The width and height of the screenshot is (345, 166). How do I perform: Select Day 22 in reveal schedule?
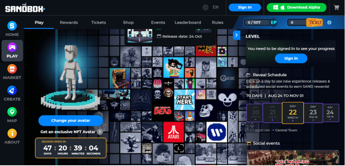[293, 113]
